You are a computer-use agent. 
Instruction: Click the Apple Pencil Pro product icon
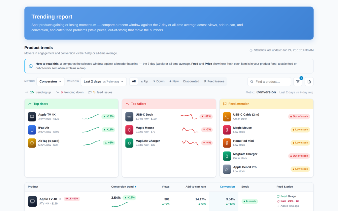point(227,169)
